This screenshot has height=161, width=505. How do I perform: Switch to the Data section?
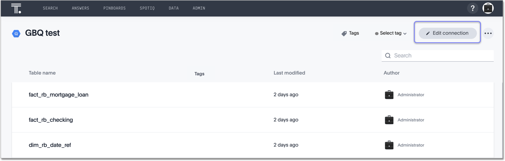pos(173,8)
